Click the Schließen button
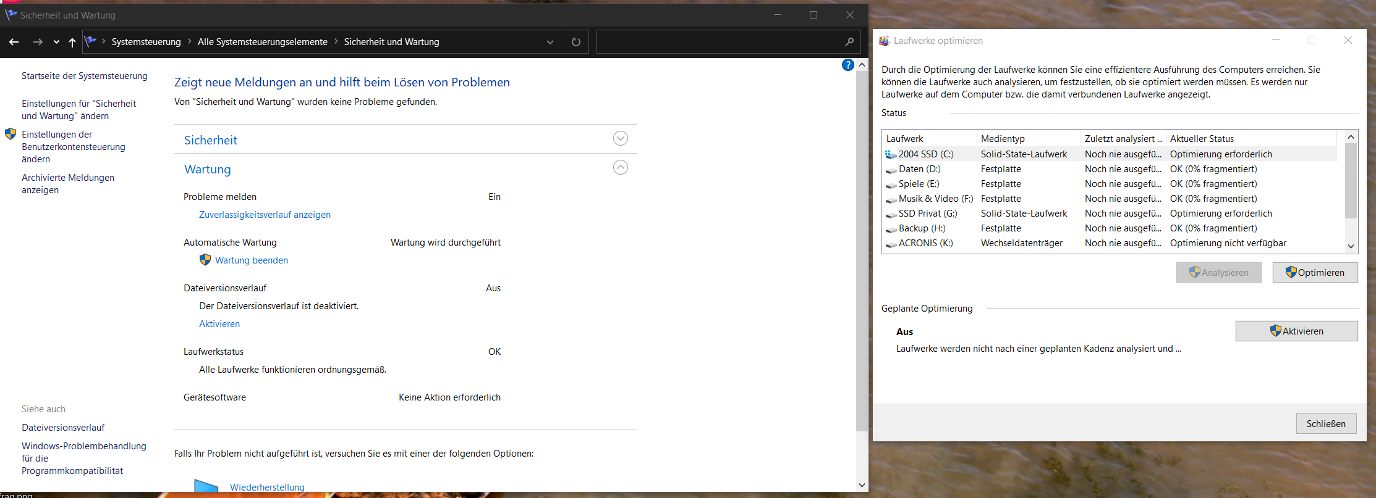Image resolution: width=1376 pixels, height=498 pixels. (1326, 424)
